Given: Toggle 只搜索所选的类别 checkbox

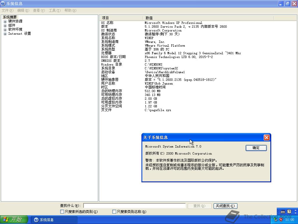Looking at the screenshot, I should (x=62, y=212).
